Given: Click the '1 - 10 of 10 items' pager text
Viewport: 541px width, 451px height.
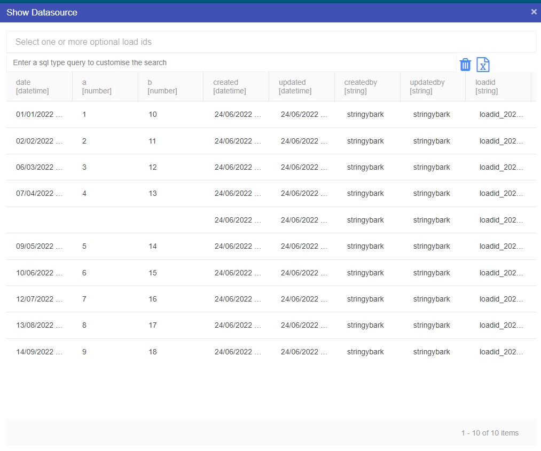Looking at the screenshot, I should (x=490, y=433).
